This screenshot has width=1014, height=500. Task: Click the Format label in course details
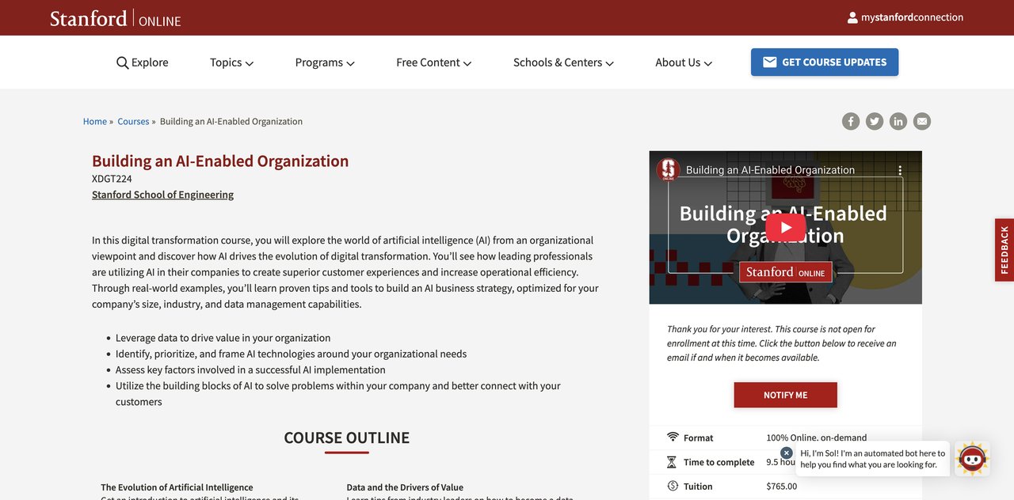(698, 437)
